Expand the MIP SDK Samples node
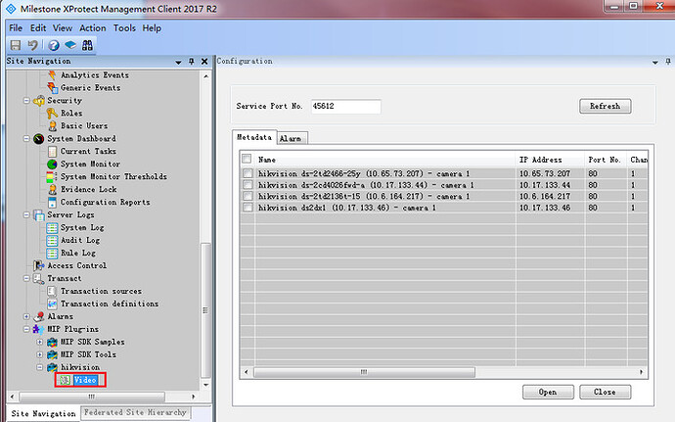 pos(39,342)
